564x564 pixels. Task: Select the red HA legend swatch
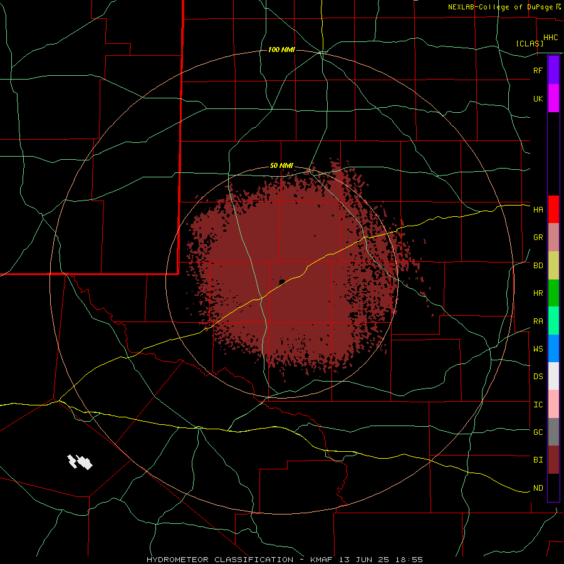(553, 209)
